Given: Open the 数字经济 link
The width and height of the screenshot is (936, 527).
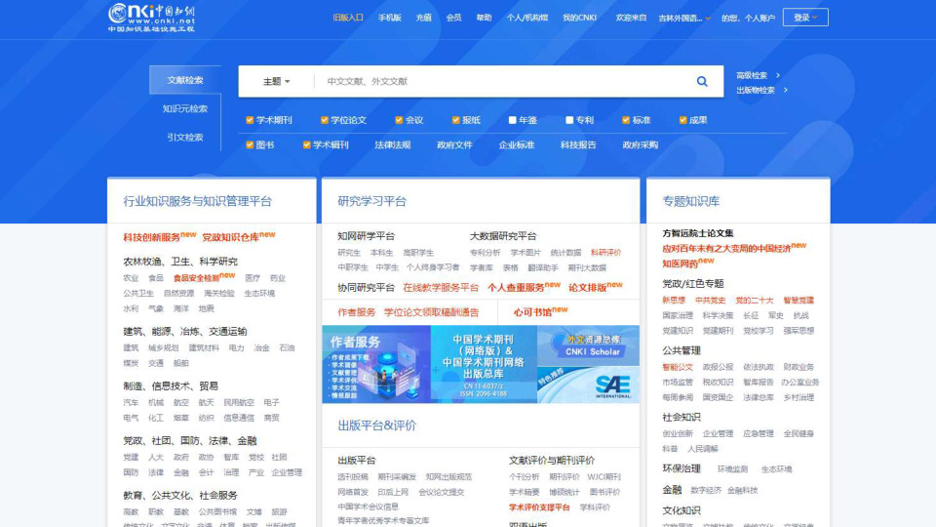Looking at the screenshot, I should [x=706, y=490].
